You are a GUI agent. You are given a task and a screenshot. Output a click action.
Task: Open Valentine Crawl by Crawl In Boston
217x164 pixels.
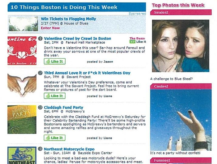pos(77,39)
